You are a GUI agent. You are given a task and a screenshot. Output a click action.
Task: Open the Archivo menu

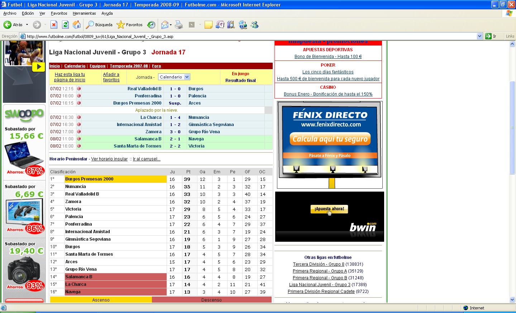(x=10, y=13)
